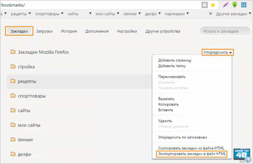Select Вставить from the menu
Image resolution: width=253 pixels, height=164 pixels.
(166, 110)
